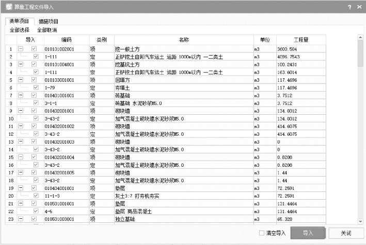Click the 导入 button at bottom
Screen dimensions: 366x245
[x=308, y=233]
